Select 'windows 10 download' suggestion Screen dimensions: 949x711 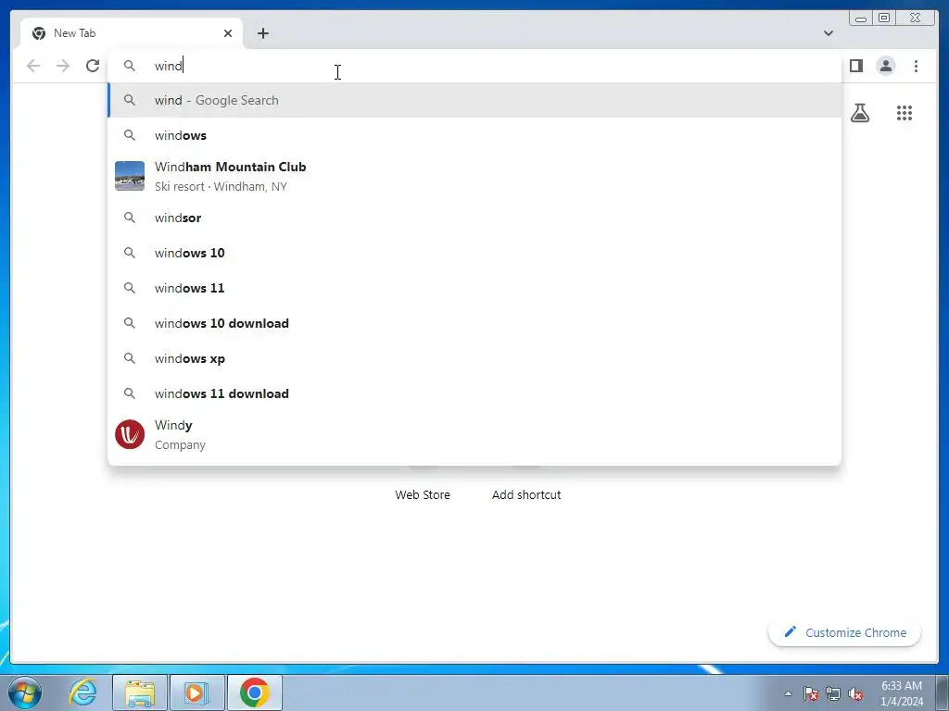474,323
